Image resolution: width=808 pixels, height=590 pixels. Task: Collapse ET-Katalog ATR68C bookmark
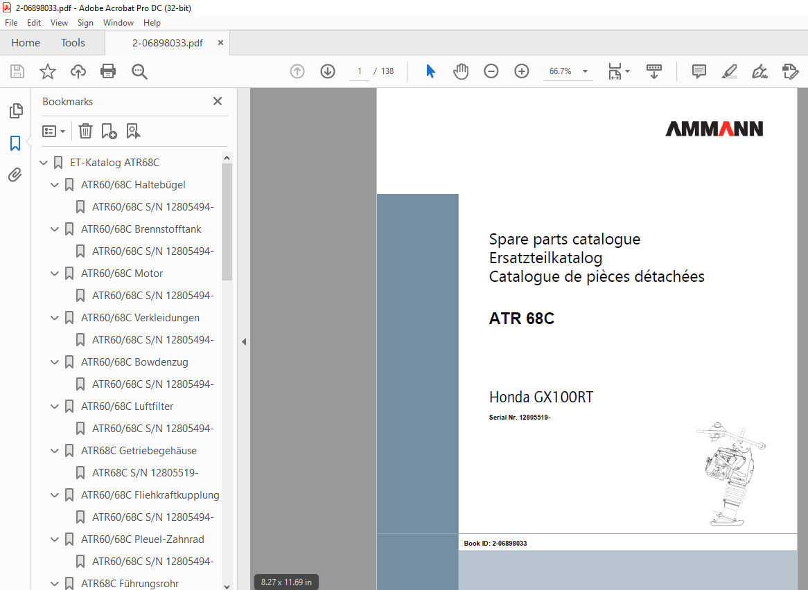pyautogui.click(x=44, y=163)
